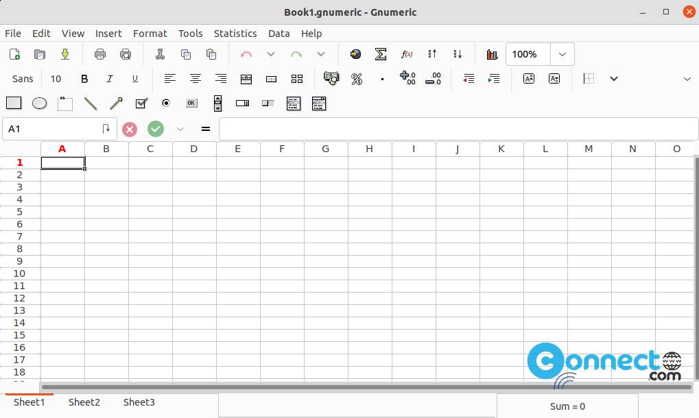The height and width of the screenshot is (418, 699).
Task: Center cell contents horizontally
Action: [196, 79]
